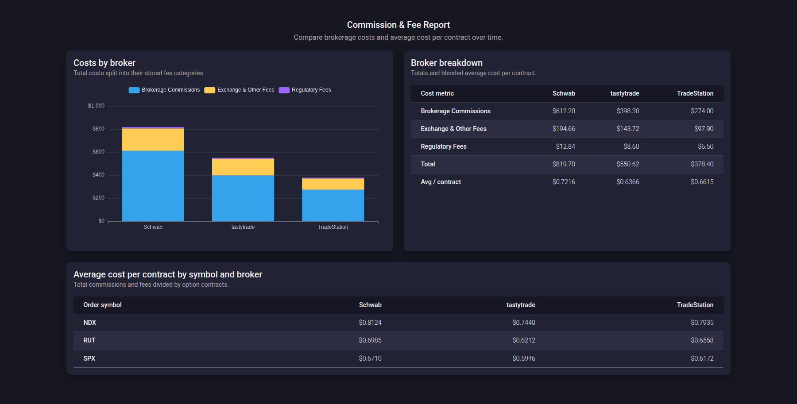
Task: Click tastytrade commissions value $398.30
Action: pos(628,111)
